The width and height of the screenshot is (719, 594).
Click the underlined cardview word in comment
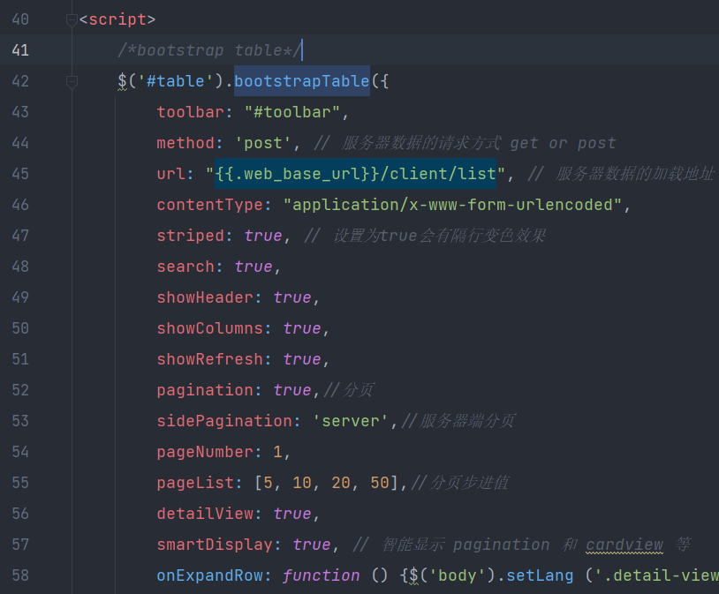click(x=624, y=545)
